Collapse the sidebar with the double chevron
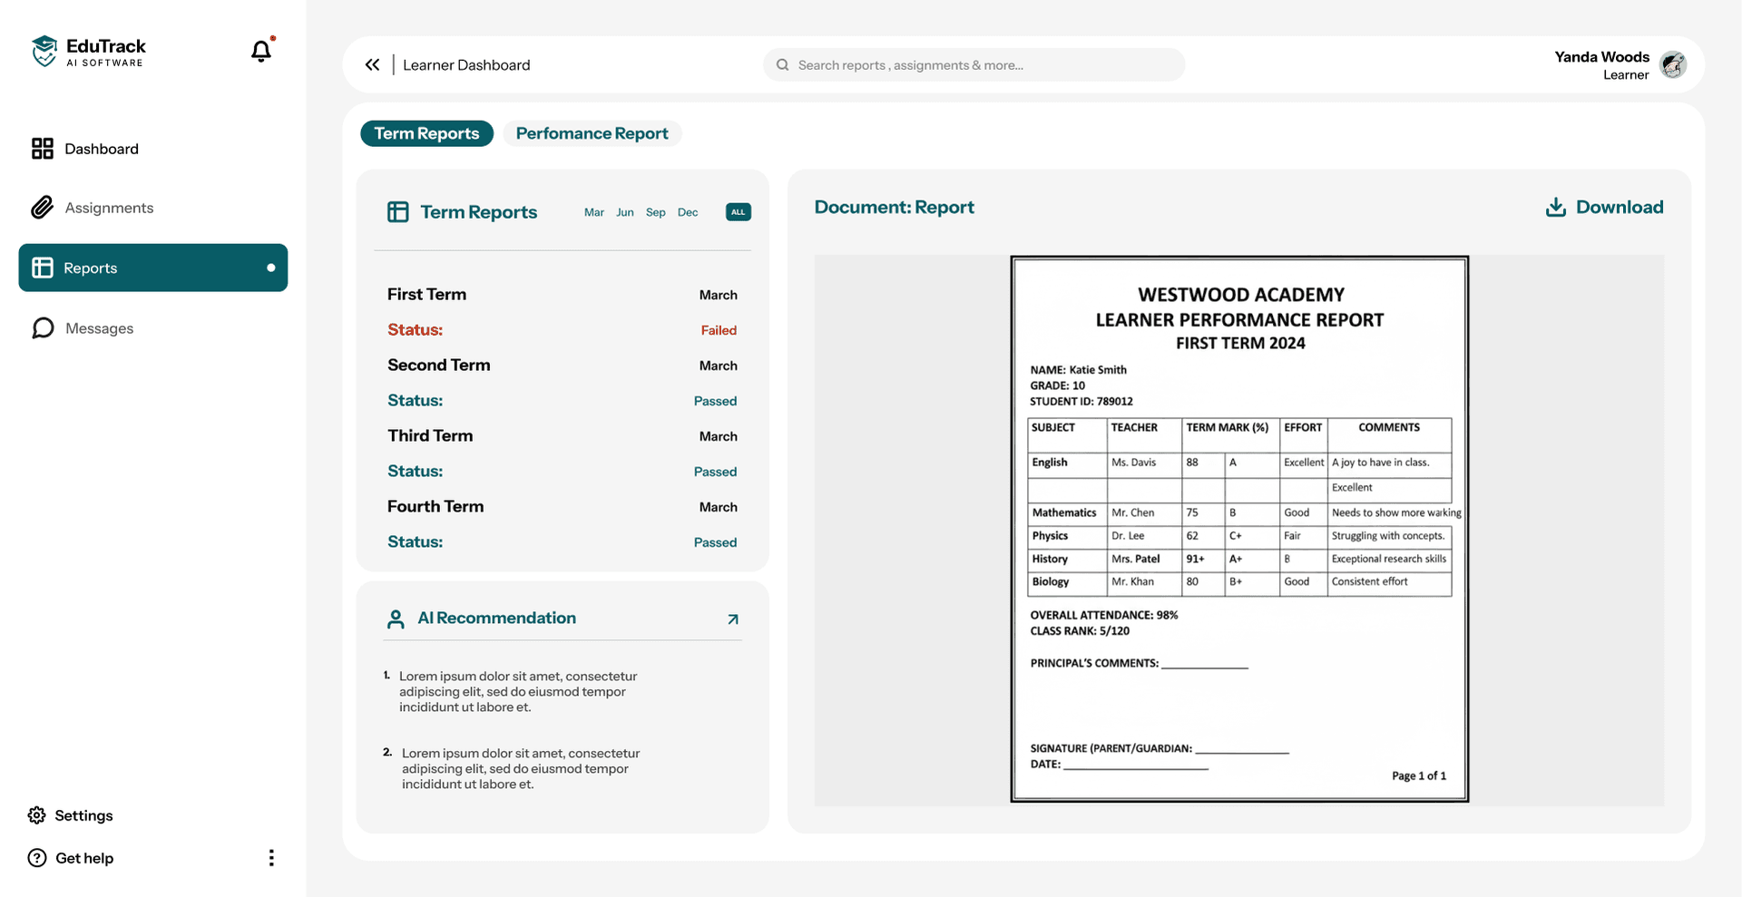 [x=373, y=64]
